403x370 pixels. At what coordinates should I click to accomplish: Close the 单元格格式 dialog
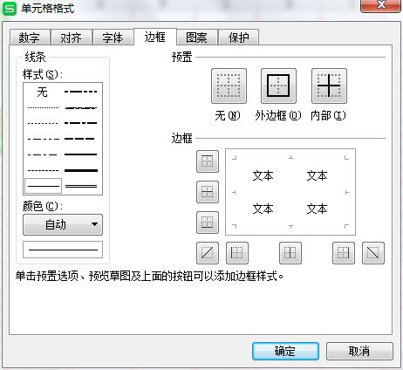click(x=380, y=6)
